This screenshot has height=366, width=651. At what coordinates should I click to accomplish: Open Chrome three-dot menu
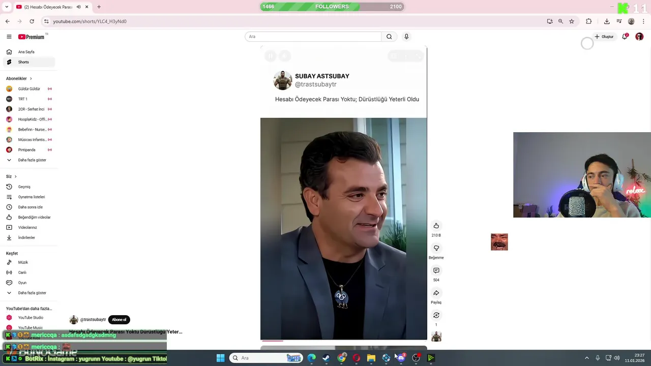(644, 21)
